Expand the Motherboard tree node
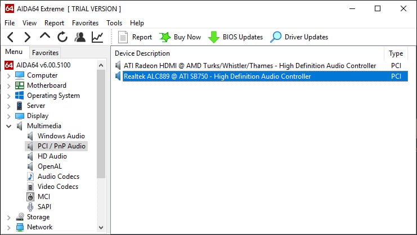Image resolution: width=417 pixels, height=235 pixels. [x=9, y=86]
